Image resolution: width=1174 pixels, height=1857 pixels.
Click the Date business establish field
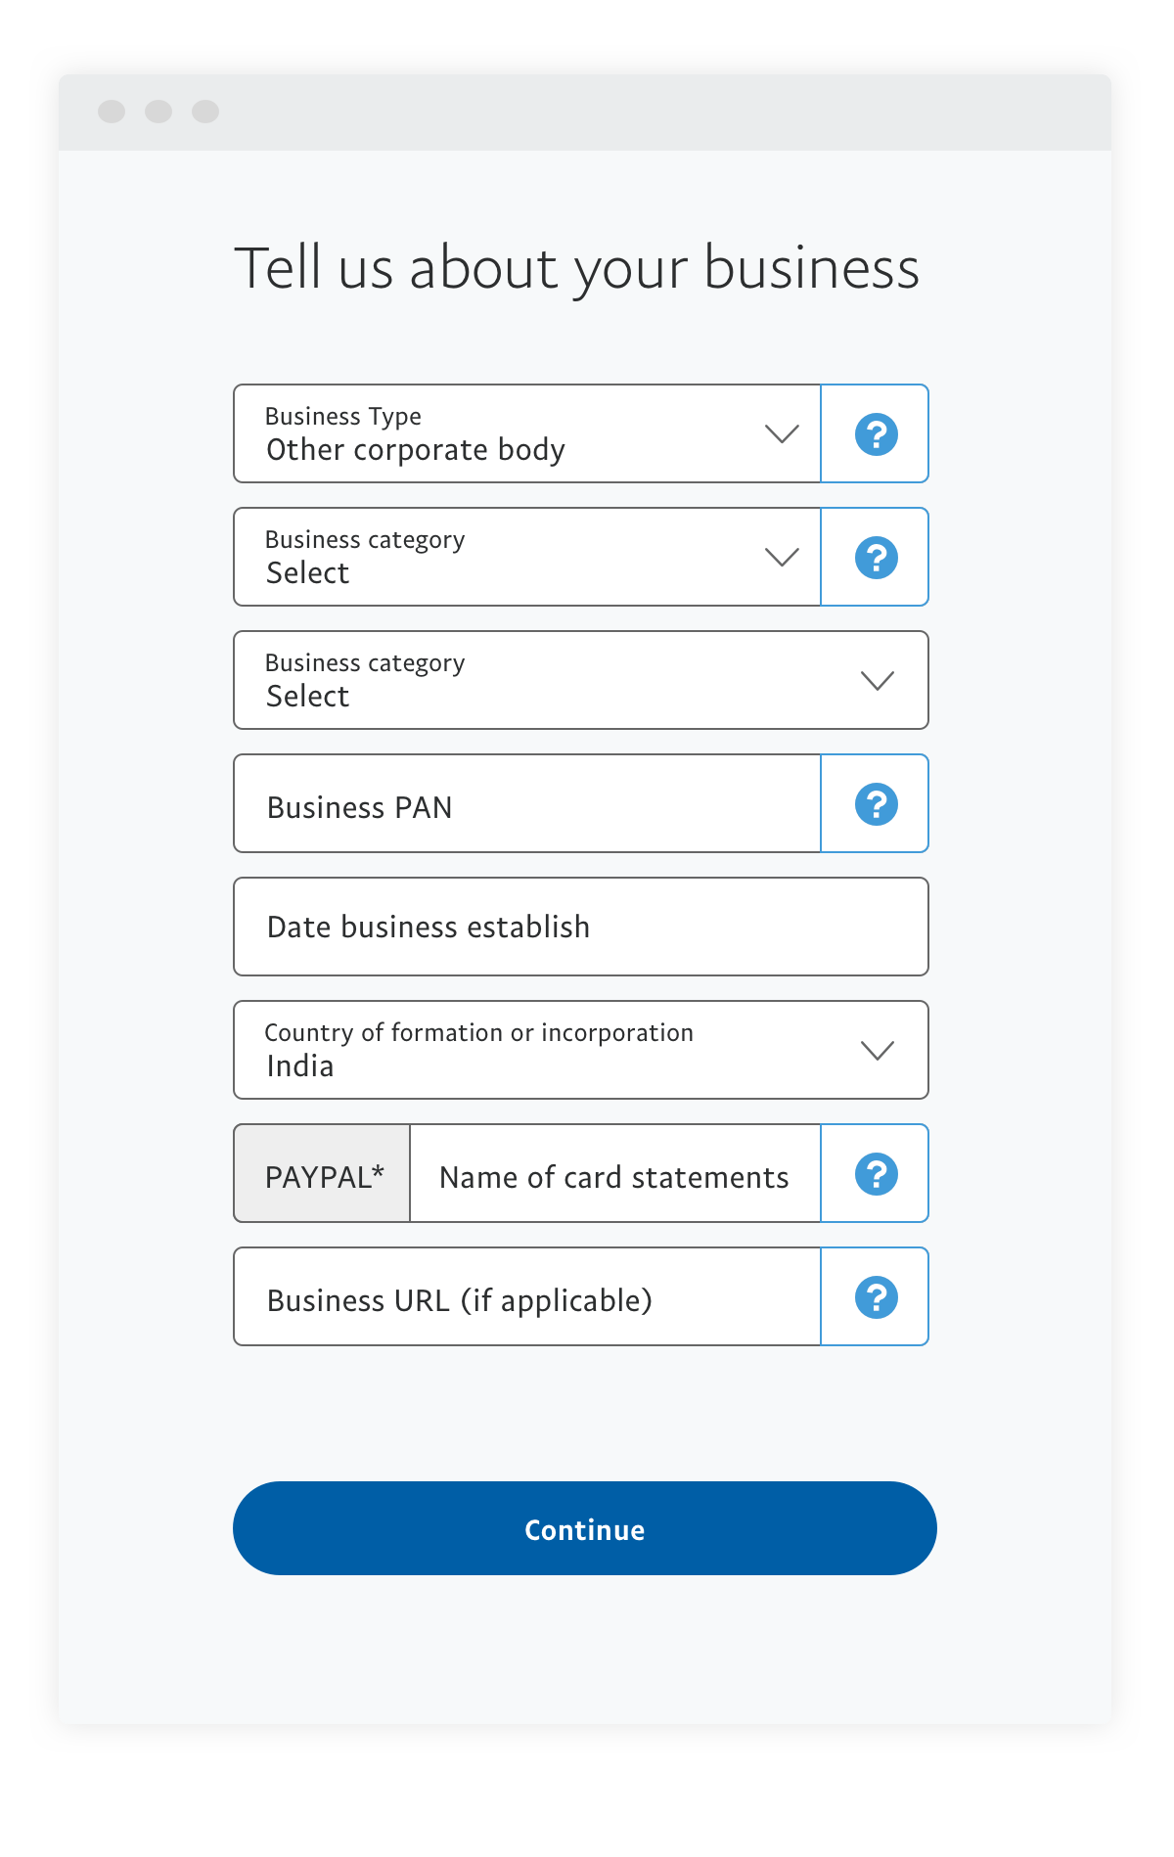580,928
